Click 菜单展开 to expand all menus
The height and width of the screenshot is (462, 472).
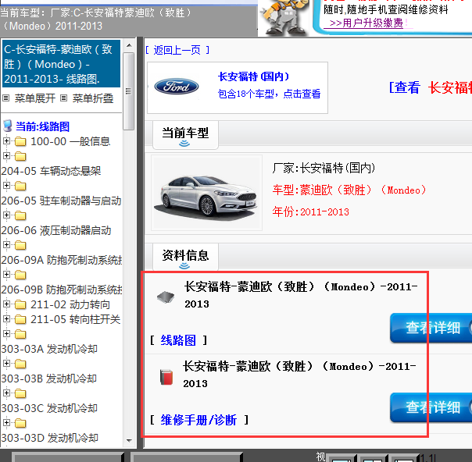[35, 98]
